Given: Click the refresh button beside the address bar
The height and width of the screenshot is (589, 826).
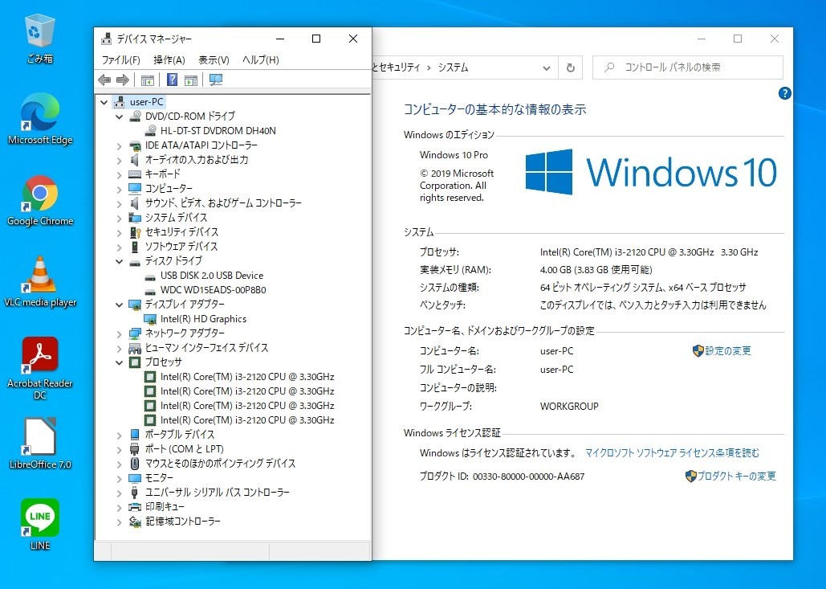Looking at the screenshot, I should 570,67.
